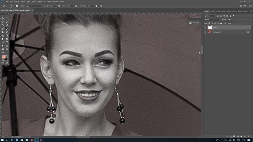Toggle Quick Mask mode
Image resolution: width=253 pixels, height=142 pixels.
coord(3,64)
